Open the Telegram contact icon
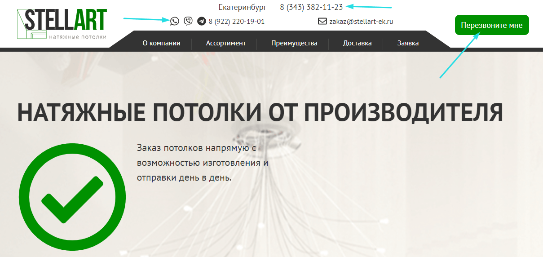The width and height of the screenshot is (543, 257). [202, 21]
